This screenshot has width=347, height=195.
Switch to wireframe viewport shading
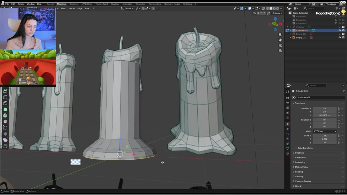(x=268, y=8)
